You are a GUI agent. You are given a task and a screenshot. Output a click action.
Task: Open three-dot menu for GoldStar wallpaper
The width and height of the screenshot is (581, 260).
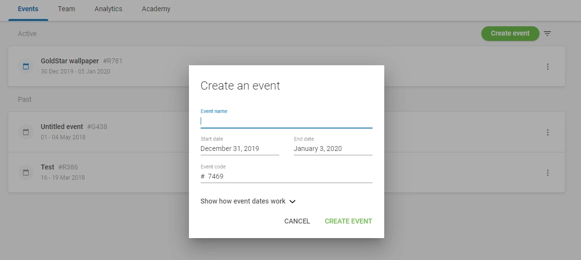(x=547, y=67)
